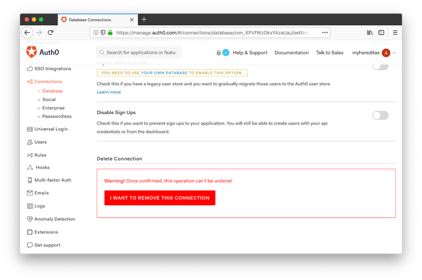The image size is (422, 280).
Task: Click the Emails envelope icon
Action: point(30,193)
